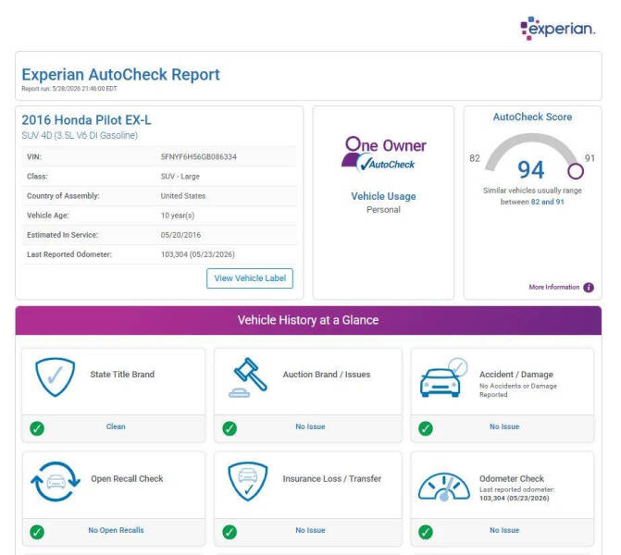Click the Open Recall Check label
This screenshot has height=555, width=621.
[127, 478]
